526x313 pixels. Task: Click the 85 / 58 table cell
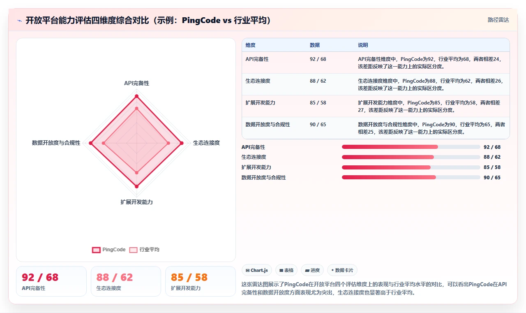coord(318,103)
